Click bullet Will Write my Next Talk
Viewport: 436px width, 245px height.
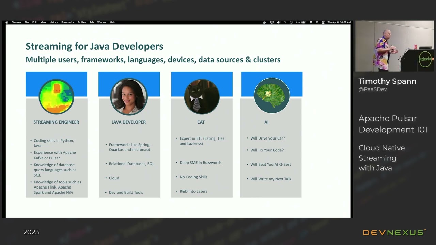pyautogui.click(x=271, y=179)
